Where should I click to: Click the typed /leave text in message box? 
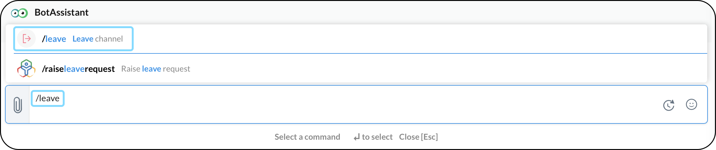48,98
